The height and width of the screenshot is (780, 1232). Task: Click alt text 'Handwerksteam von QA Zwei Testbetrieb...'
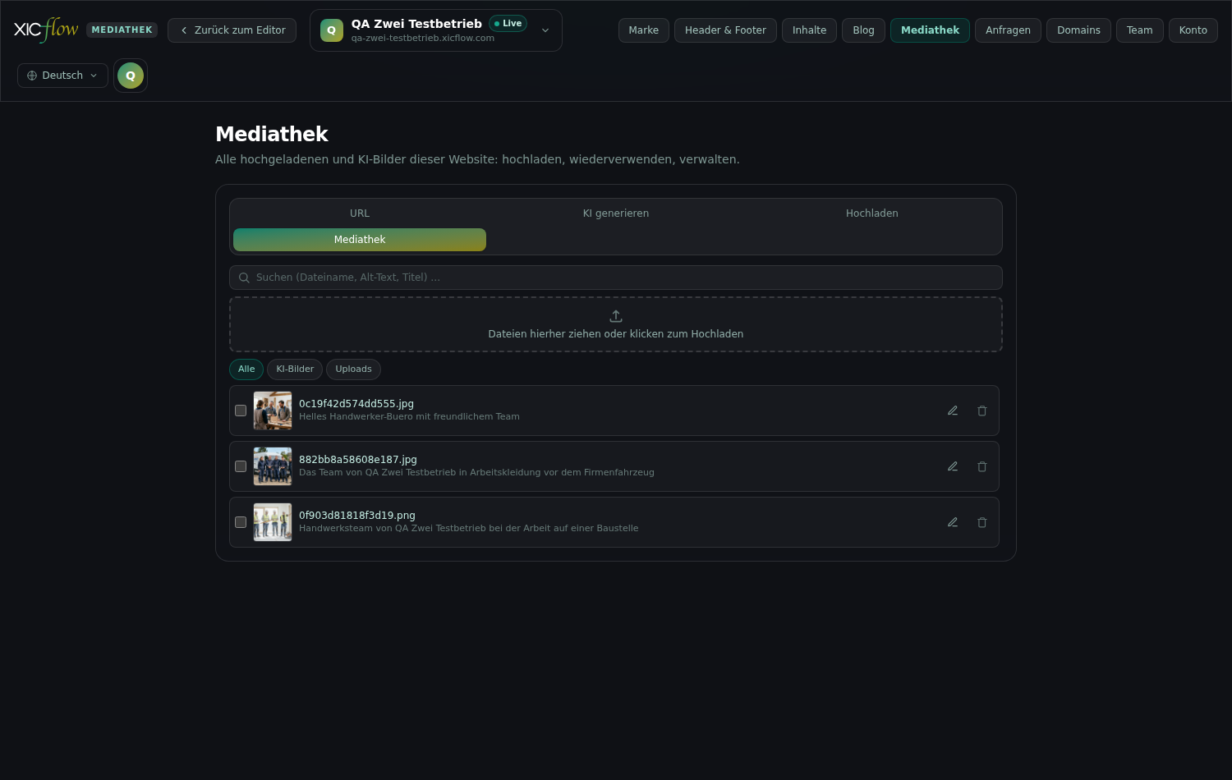[x=468, y=529]
